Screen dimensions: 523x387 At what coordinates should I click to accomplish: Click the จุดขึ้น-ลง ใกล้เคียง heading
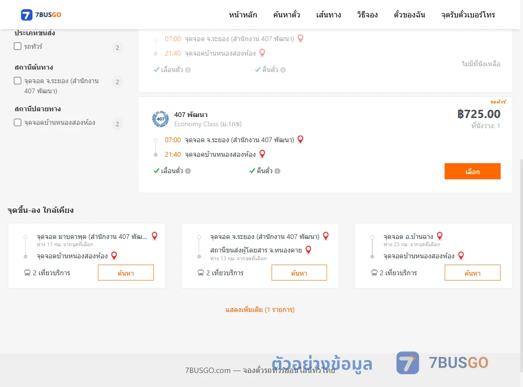41,210
